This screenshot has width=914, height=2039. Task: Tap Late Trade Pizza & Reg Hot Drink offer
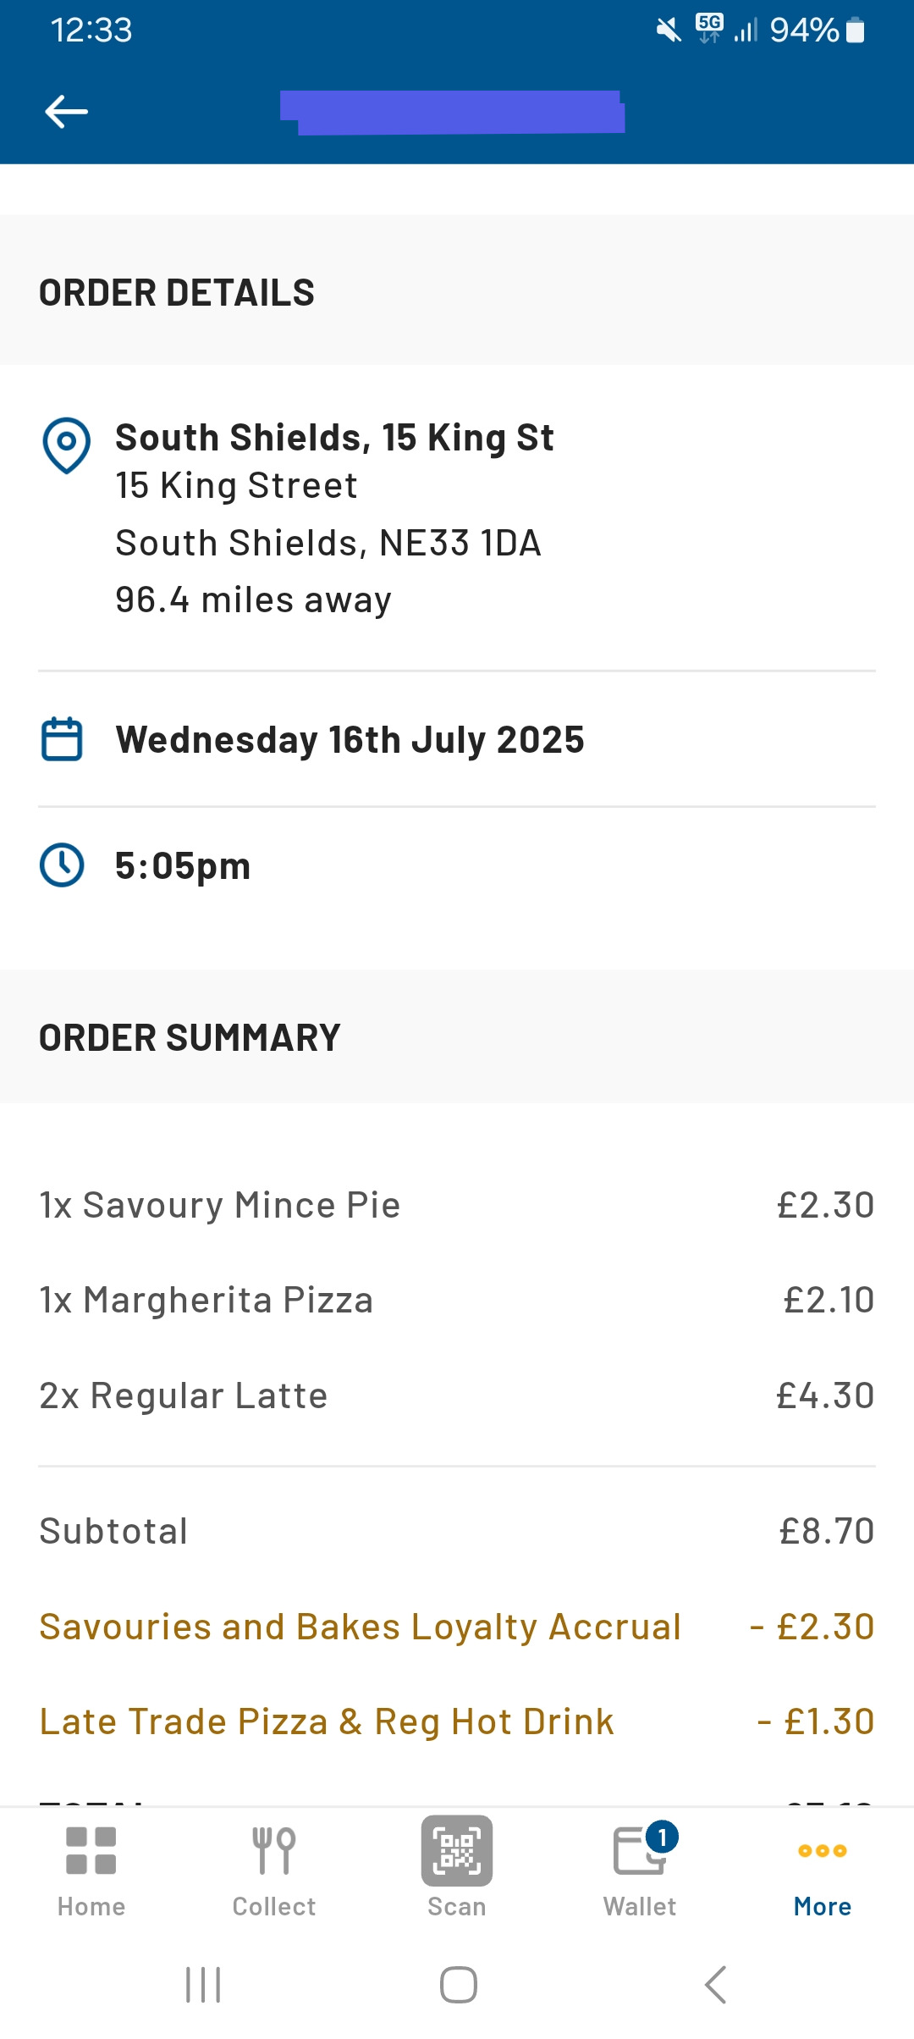[x=327, y=1721]
